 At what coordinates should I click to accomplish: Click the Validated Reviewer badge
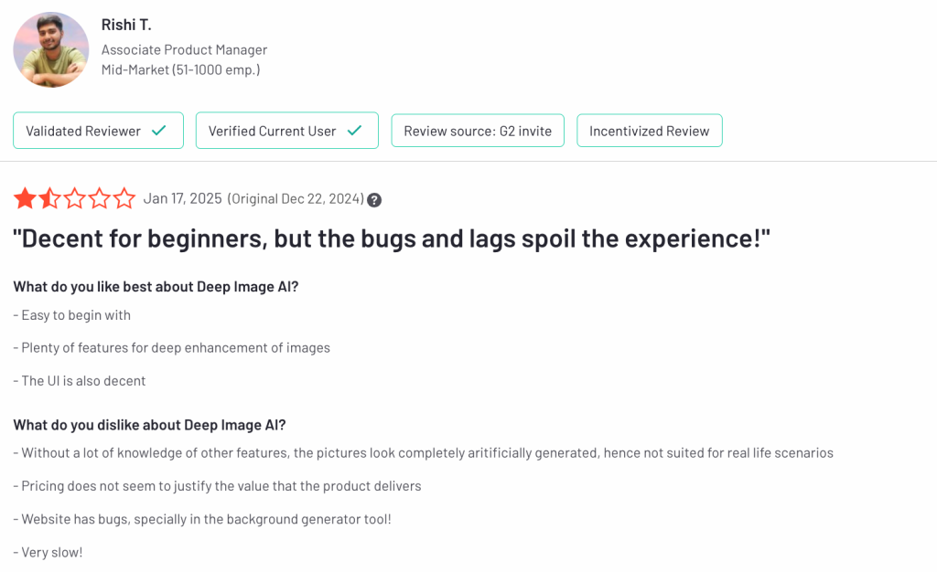98,131
